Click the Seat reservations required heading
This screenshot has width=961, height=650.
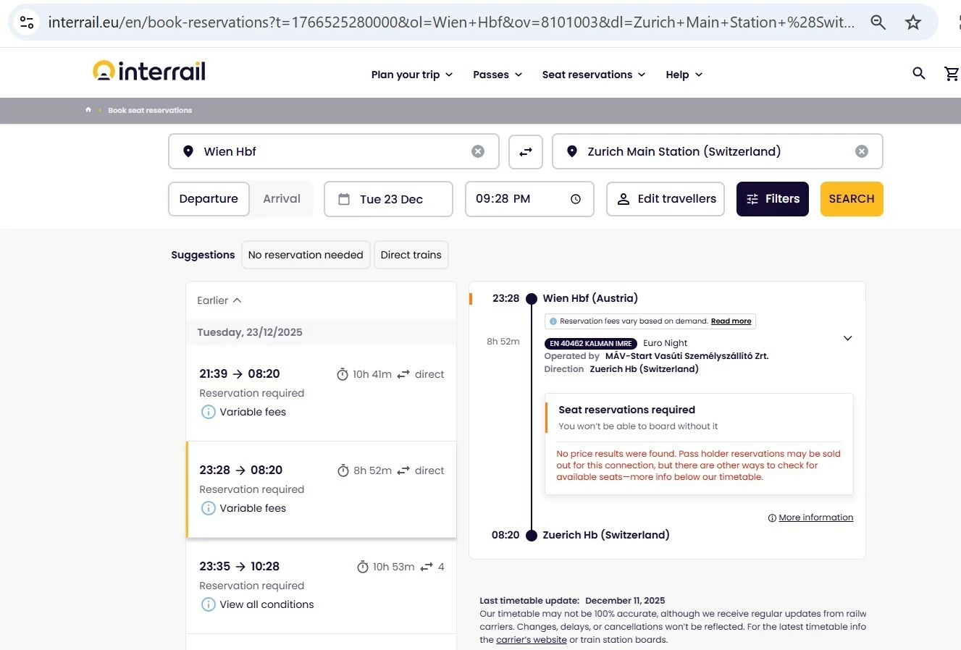(626, 410)
